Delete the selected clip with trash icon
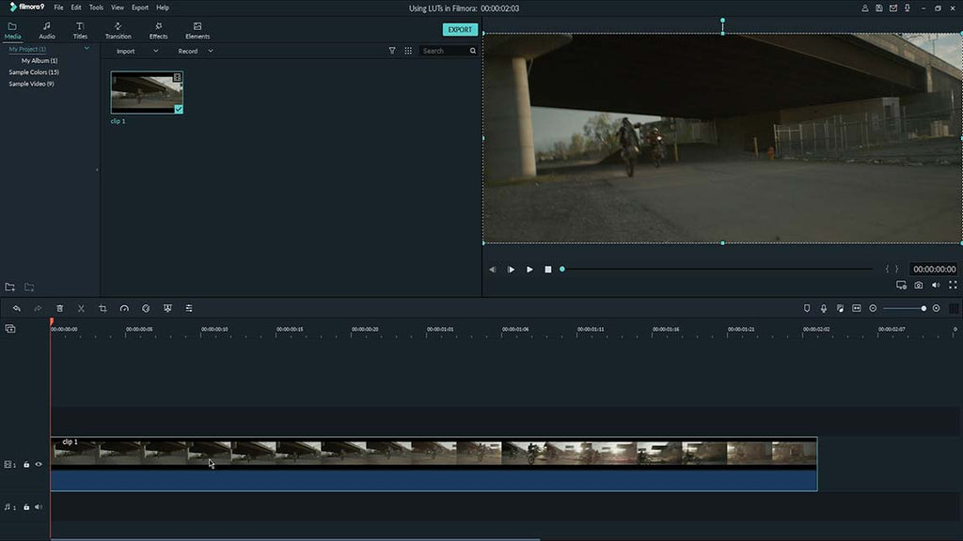963x541 pixels. tap(59, 308)
